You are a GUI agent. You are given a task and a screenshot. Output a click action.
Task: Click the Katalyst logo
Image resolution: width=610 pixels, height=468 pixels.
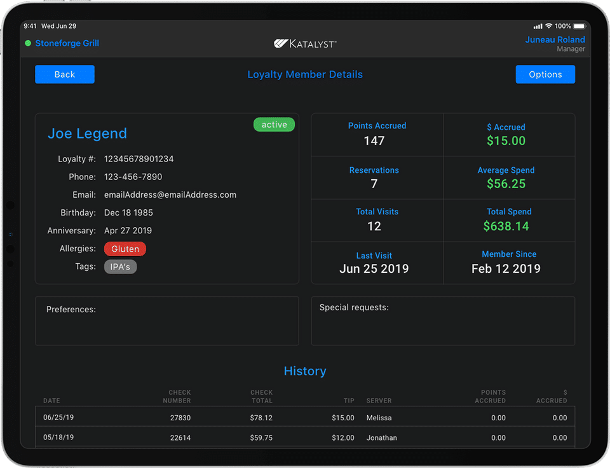pyautogui.click(x=305, y=44)
